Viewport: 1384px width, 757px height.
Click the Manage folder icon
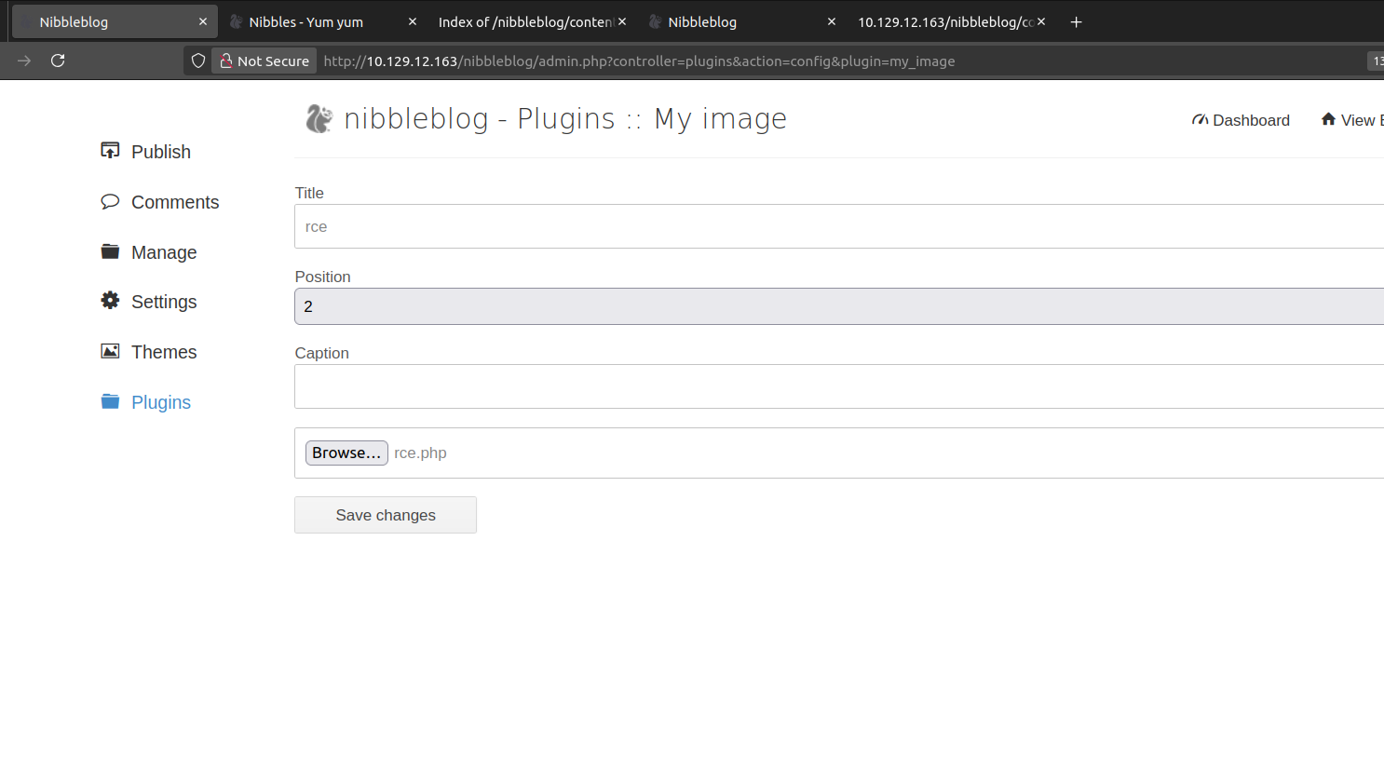pos(110,251)
